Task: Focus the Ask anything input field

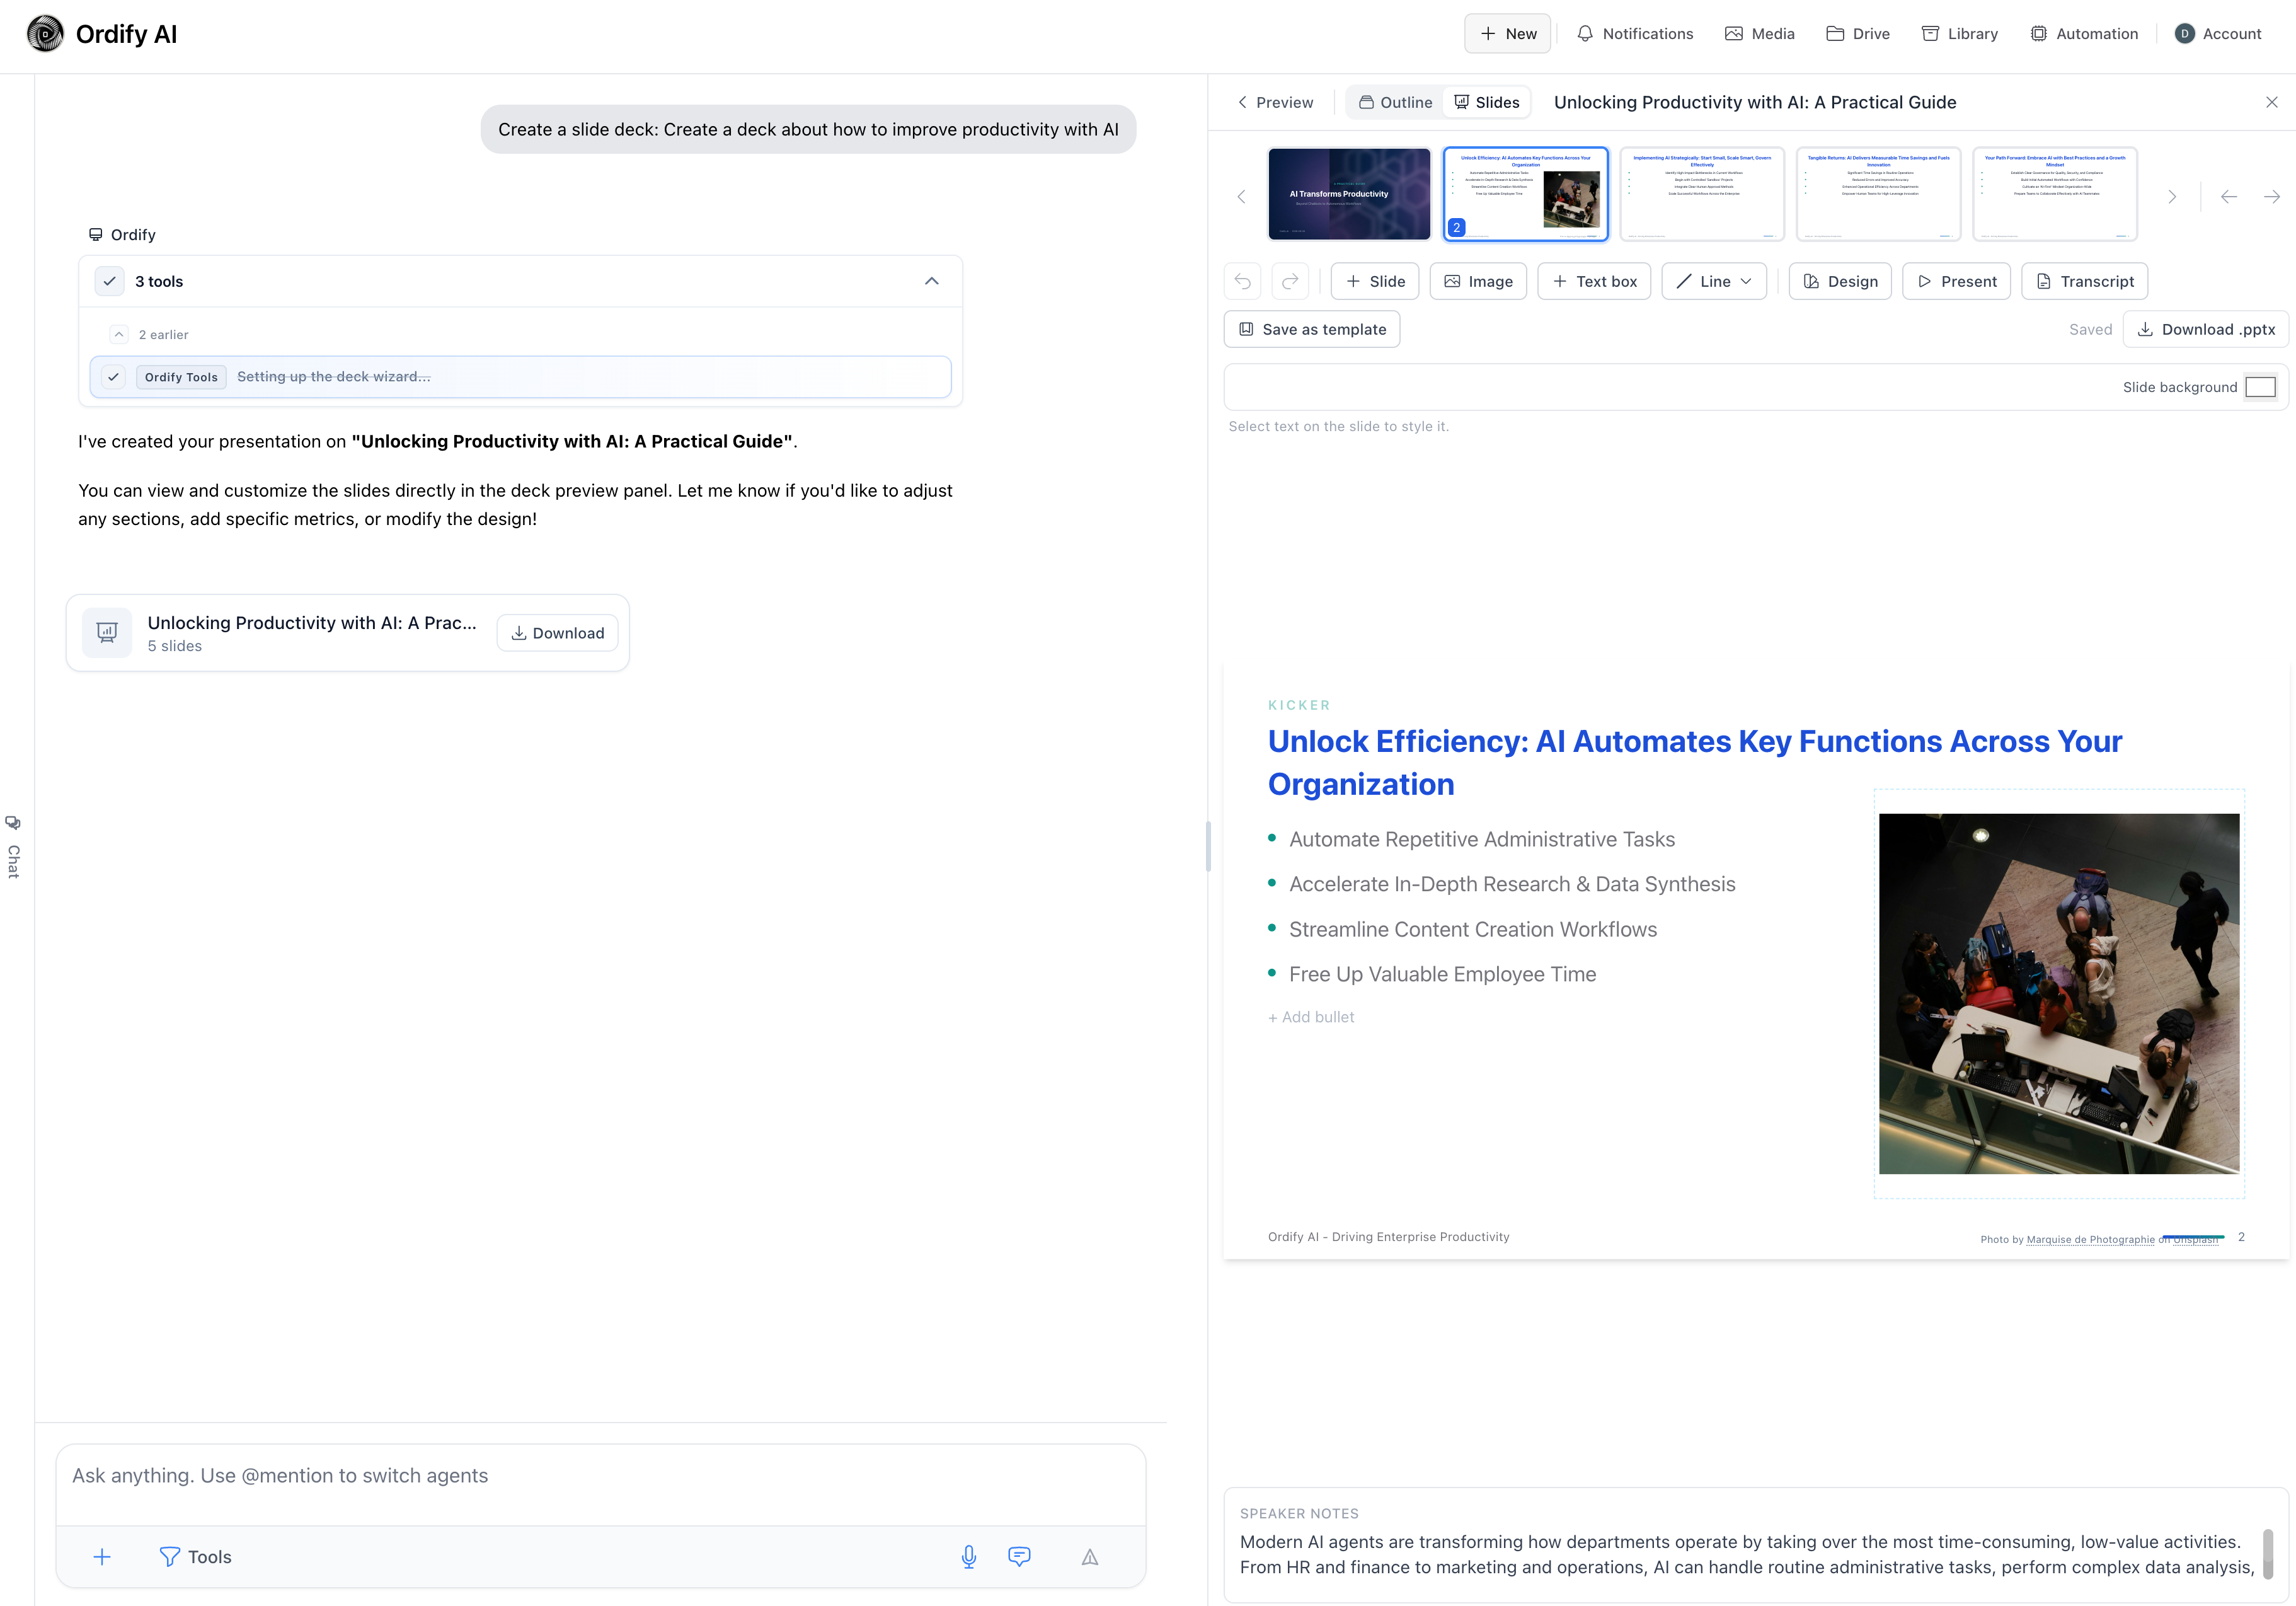Action: click(600, 1476)
